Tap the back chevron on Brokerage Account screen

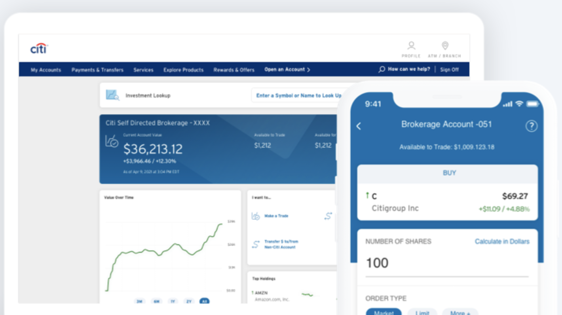pyautogui.click(x=358, y=126)
